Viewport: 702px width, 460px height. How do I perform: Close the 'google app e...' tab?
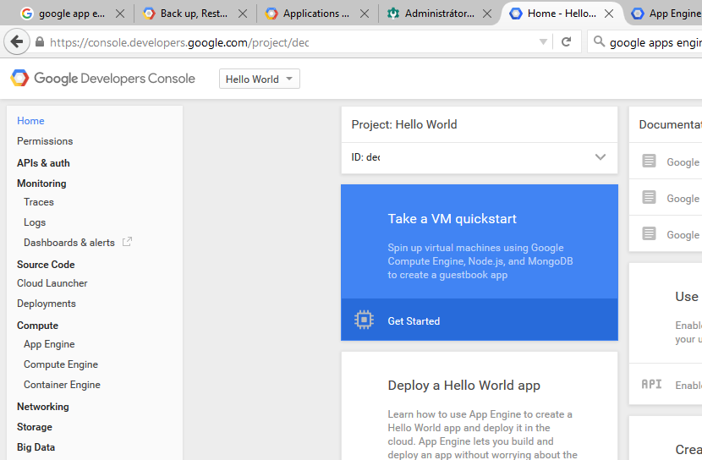tap(120, 14)
